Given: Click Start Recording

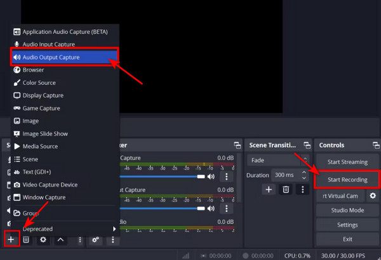Looking at the screenshot, I should coord(347,179).
